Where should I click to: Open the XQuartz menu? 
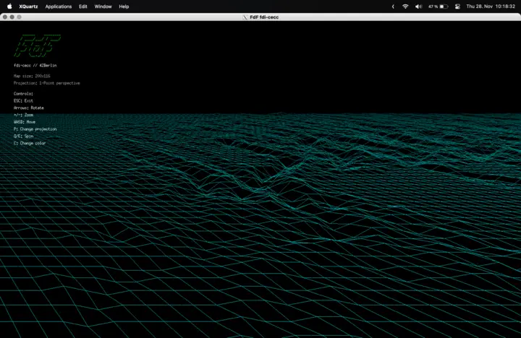coord(30,6)
